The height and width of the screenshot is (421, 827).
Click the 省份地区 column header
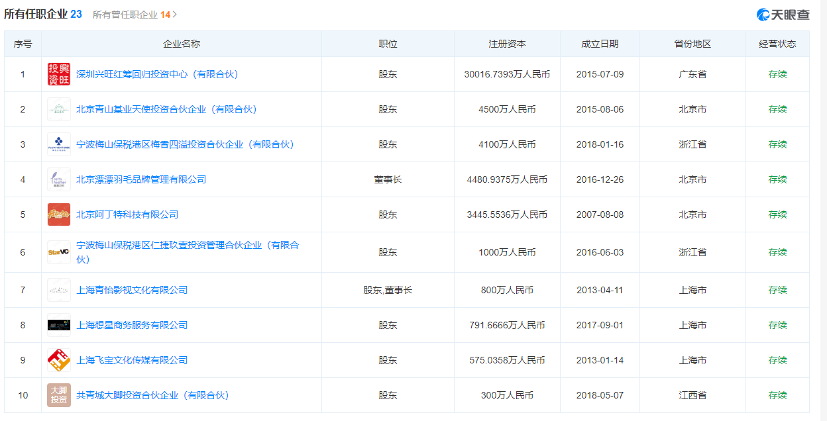pos(692,44)
